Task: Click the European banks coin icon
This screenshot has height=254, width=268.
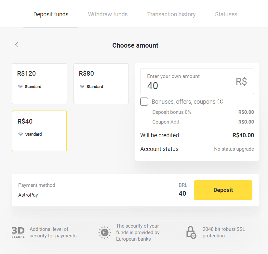Action: [104, 233]
